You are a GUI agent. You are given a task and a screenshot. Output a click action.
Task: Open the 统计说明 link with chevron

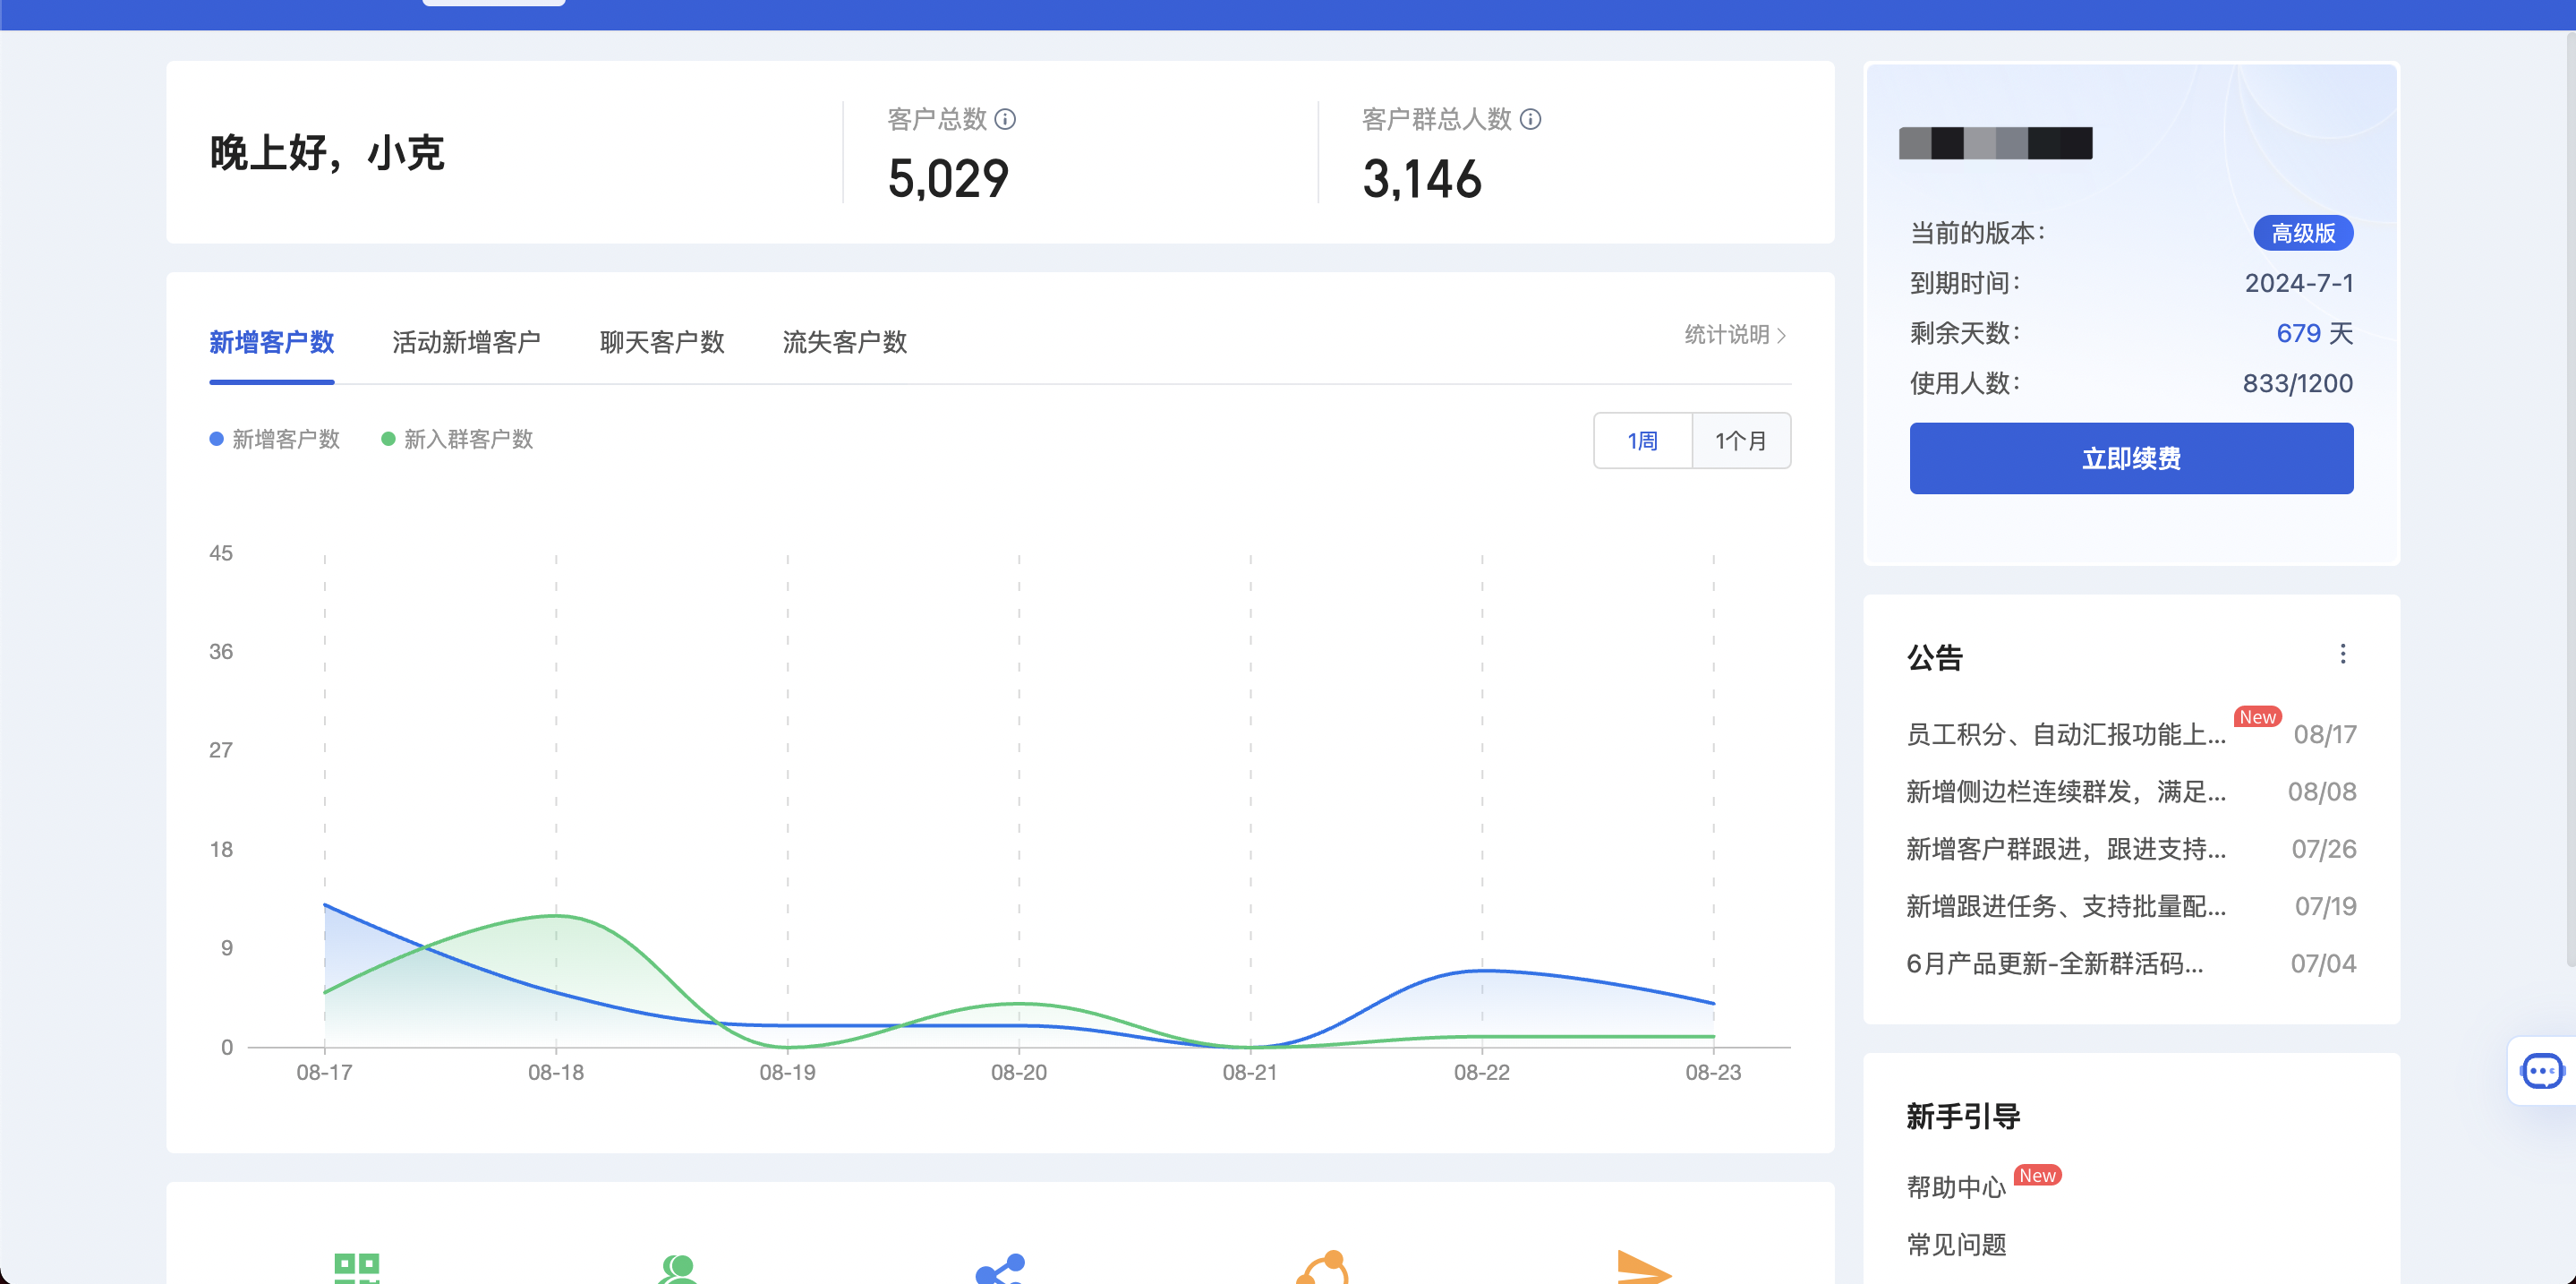[1736, 334]
